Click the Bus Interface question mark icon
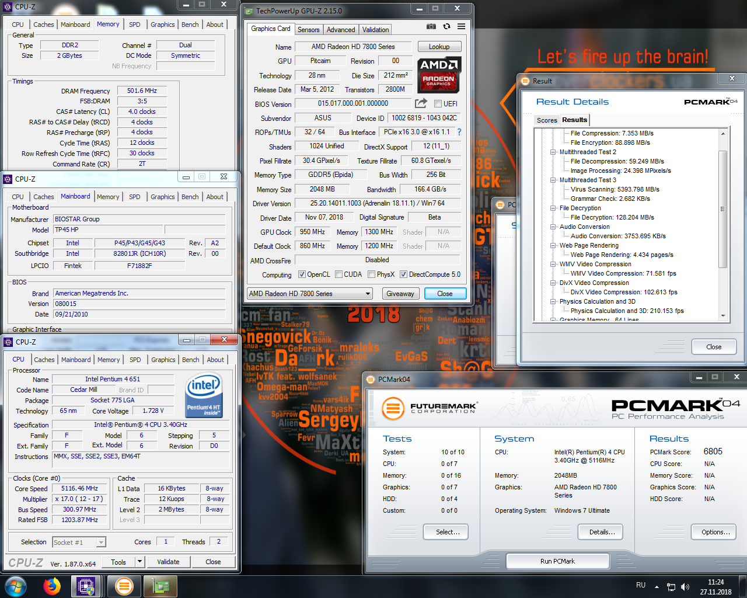This screenshot has height=598, width=747. 459,132
